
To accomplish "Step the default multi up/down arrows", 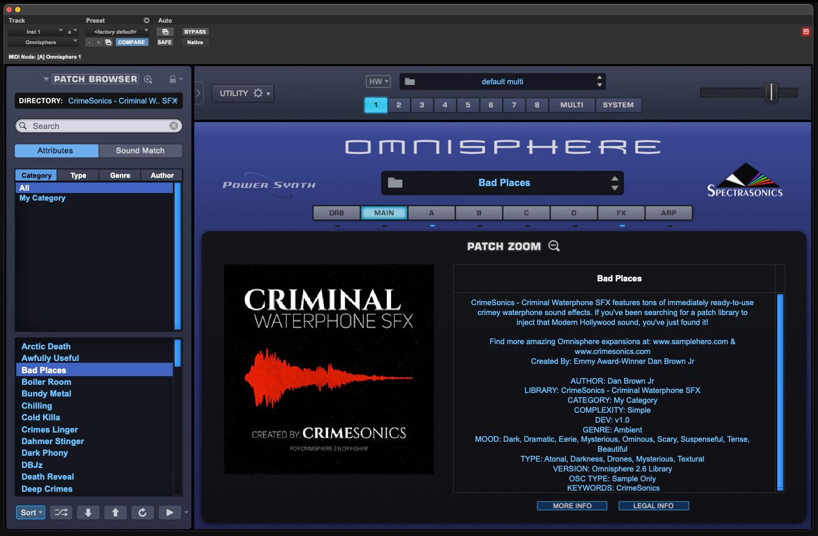I will [x=599, y=81].
